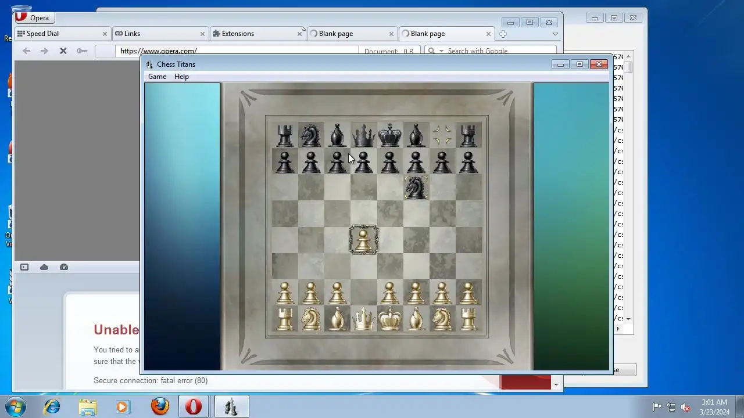Open the Windows Start menu
The image size is (744, 418).
15,406
